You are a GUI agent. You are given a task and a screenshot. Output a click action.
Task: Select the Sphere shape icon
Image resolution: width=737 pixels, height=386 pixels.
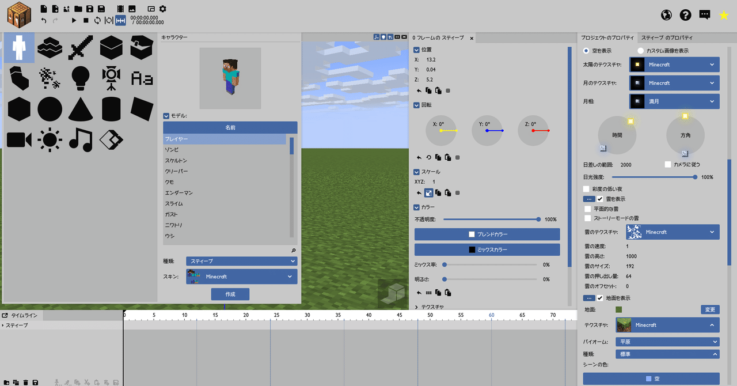coord(50,108)
